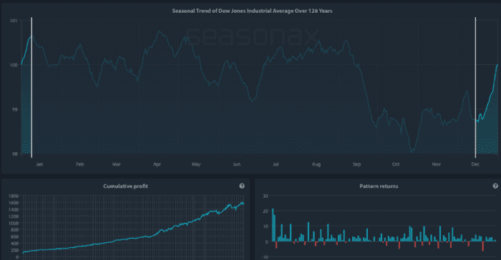Image resolution: width=501 pixels, height=260 pixels.
Task: Open help icon on Pattern returns panel
Action: [x=495, y=186]
